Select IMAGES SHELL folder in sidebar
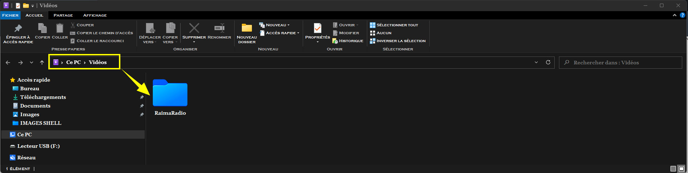Image resolution: width=688 pixels, height=173 pixels. [40, 123]
